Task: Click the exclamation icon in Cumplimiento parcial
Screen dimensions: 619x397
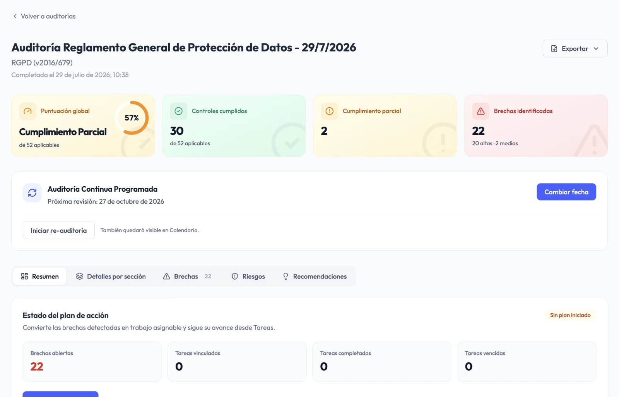Action: click(329, 111)
